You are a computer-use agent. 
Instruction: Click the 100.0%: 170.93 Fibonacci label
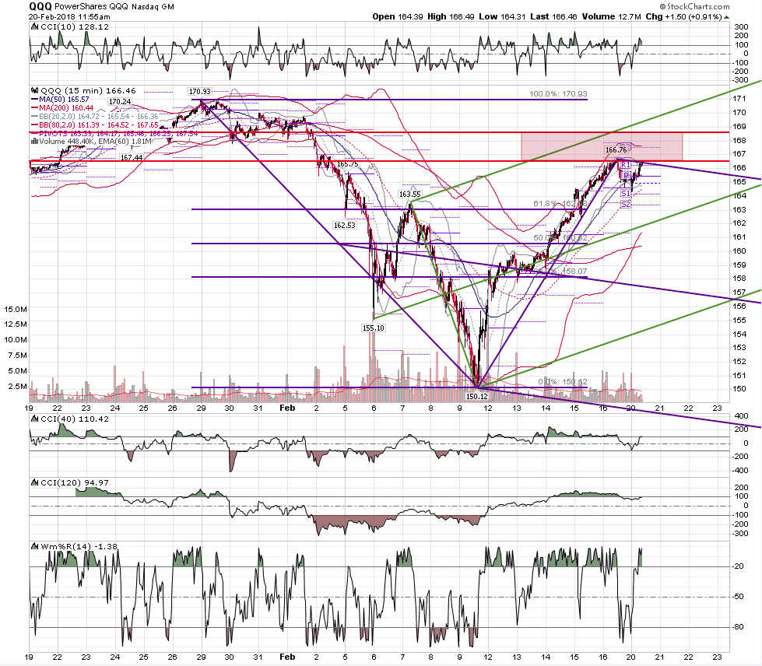558,94
